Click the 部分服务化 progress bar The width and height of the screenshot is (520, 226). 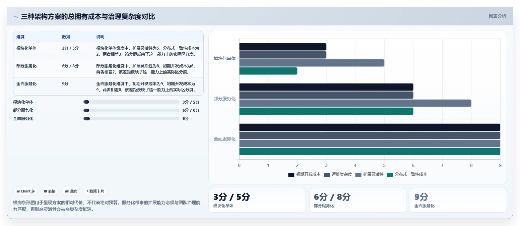(131, 110)
